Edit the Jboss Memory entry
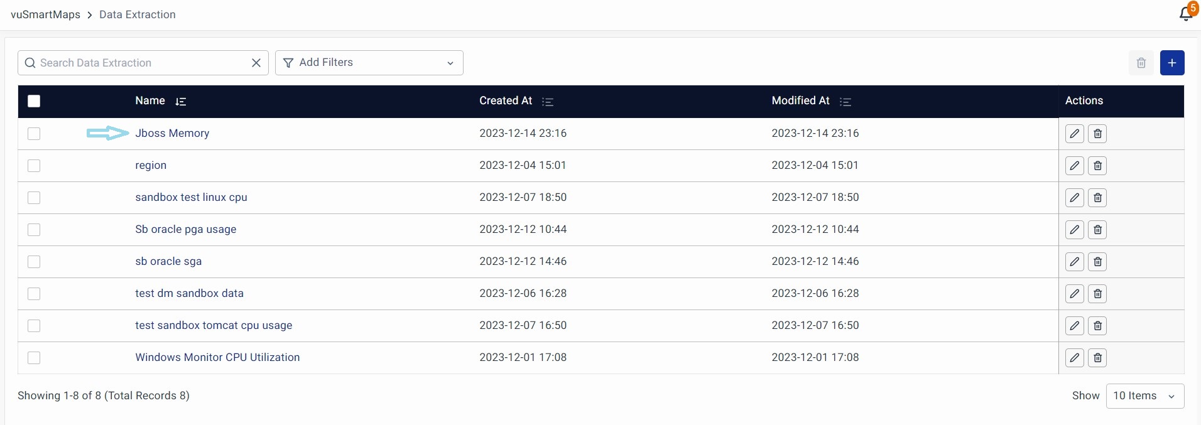This screenshot has width=1201, height=425. pos(1074,134)
